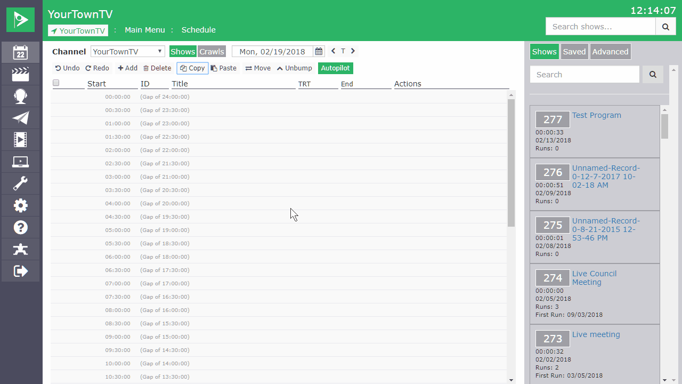This screenshot has width=682, height=384.
Task: Click shows list scrollbar down arrow
Action: point(664,380)
